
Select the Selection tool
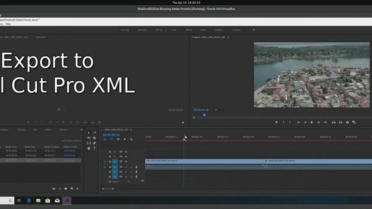(89, 133)
